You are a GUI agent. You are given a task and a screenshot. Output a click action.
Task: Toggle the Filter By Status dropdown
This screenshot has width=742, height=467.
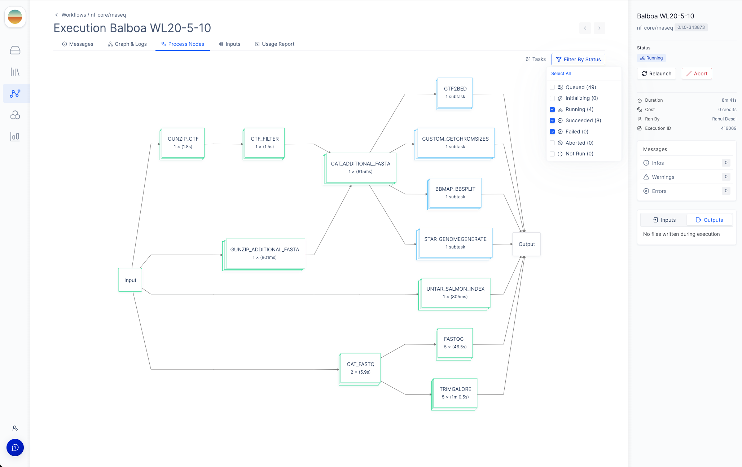(578, 60)
